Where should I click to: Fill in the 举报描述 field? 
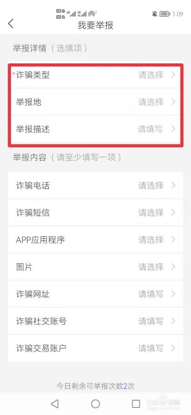(x=95, y=129)
